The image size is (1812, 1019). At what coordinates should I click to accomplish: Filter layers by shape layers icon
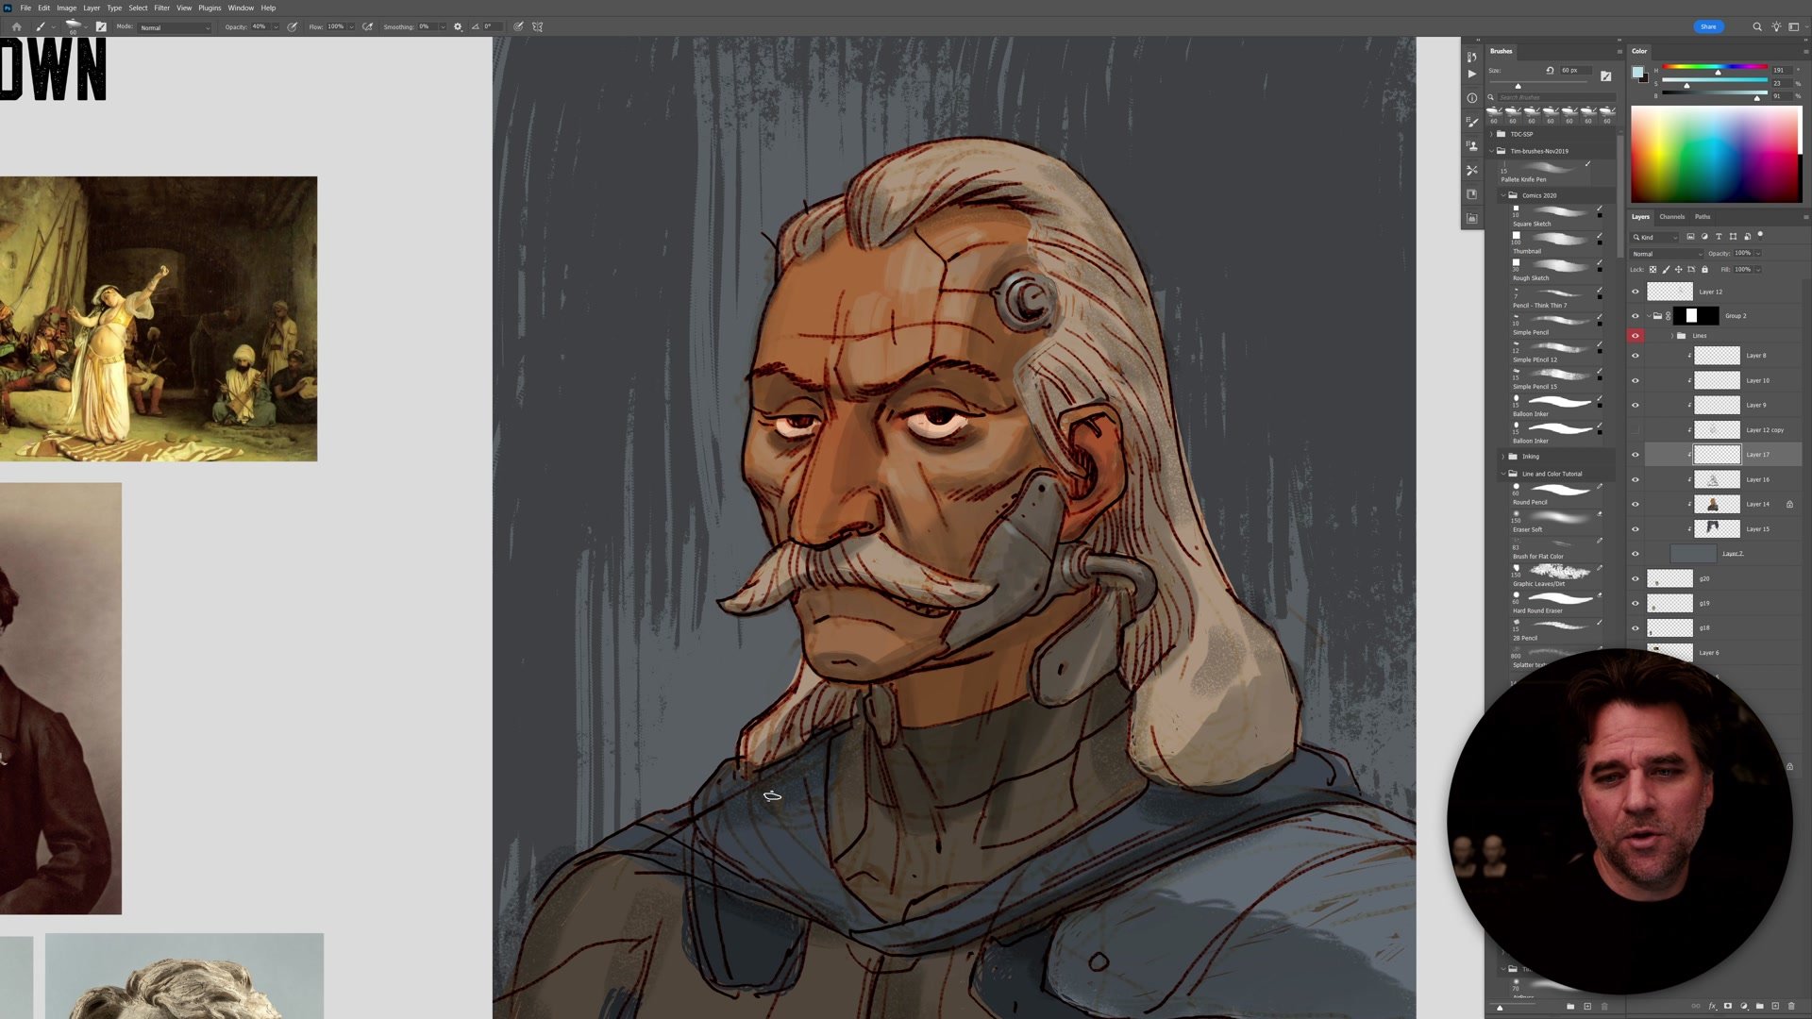(1733, 237)
